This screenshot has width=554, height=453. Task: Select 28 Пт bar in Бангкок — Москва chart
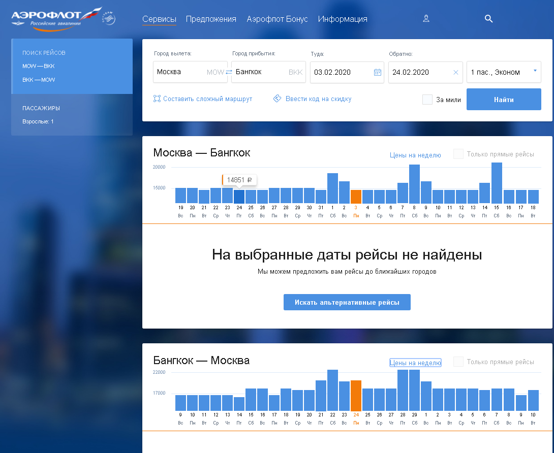coord(403,390)
